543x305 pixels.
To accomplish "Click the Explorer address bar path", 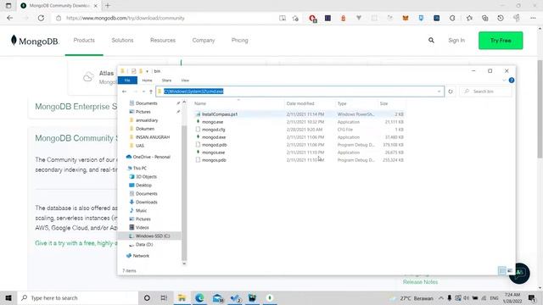I will [x=193, y=91].
